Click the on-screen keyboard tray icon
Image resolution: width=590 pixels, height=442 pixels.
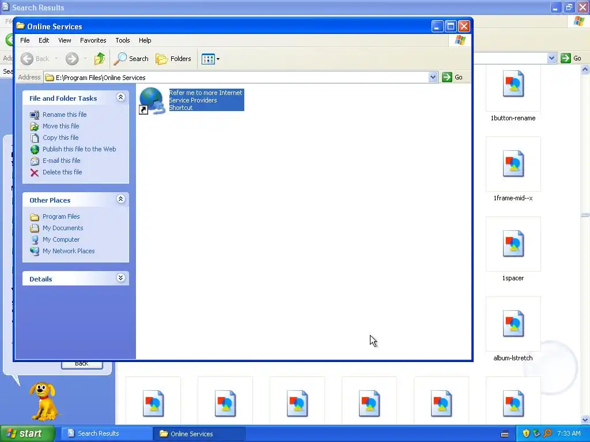point(505,434)
